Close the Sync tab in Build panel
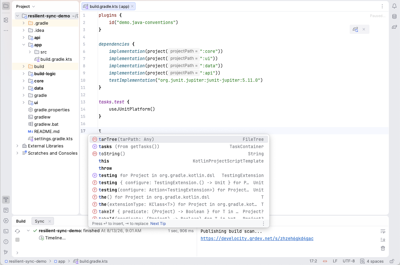The image size is (400, 265). pos(50,221)
